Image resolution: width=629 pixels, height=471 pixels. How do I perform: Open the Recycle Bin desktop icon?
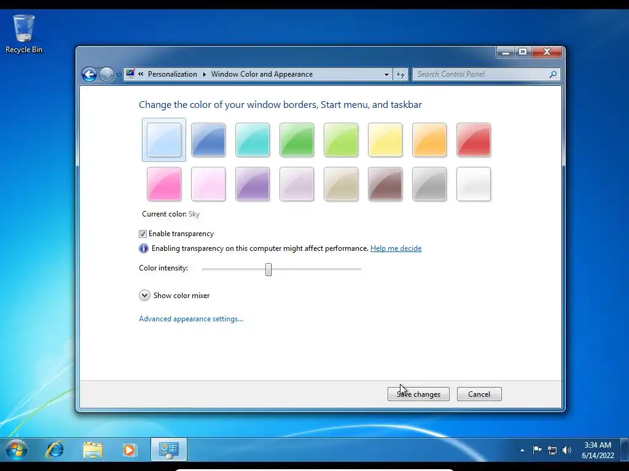(24, 34)
